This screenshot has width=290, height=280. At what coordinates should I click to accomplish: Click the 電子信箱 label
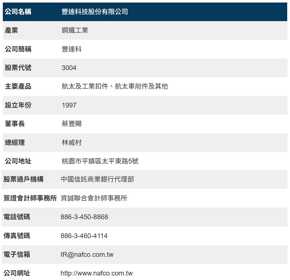click(17, 255)
